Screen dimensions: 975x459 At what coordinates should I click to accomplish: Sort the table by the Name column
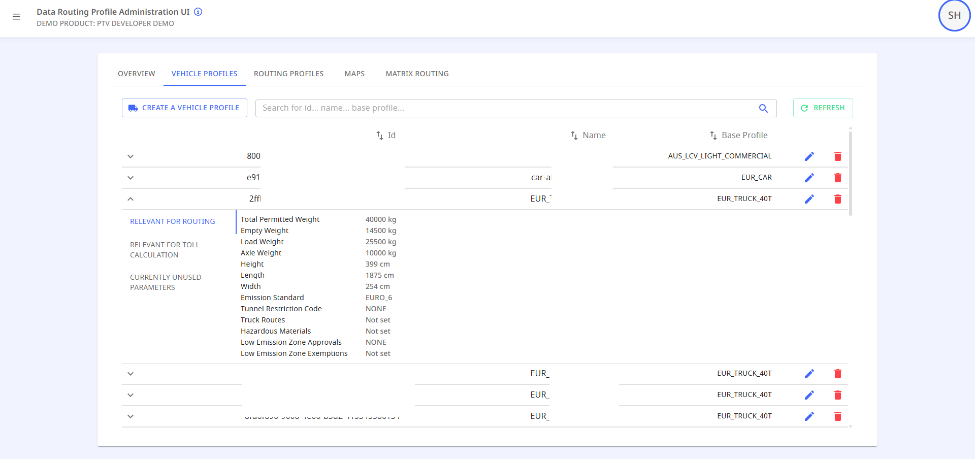tap(588, 136)
